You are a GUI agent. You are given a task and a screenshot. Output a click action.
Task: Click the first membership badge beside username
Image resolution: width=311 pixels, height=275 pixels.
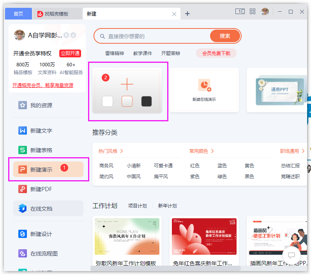(66, 35)
